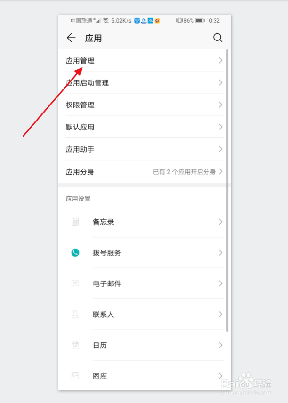
Task: Select 联系人 settings label
Action: tap(103, 314)
